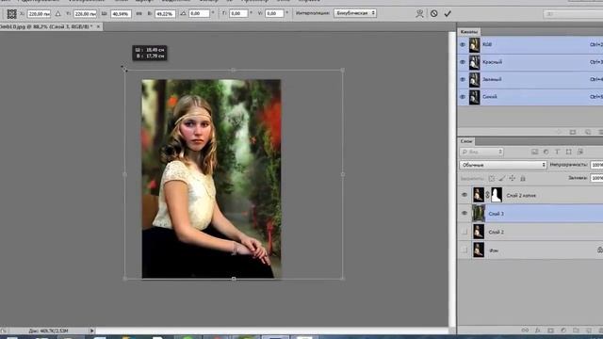Click the add layer mask icon
Viewport: 603px width, 339px height.
(x=550, y=331)
